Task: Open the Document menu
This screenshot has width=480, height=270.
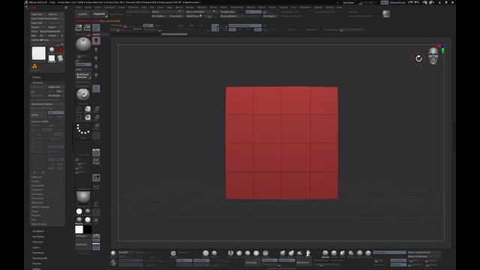Action: (109, 7)
